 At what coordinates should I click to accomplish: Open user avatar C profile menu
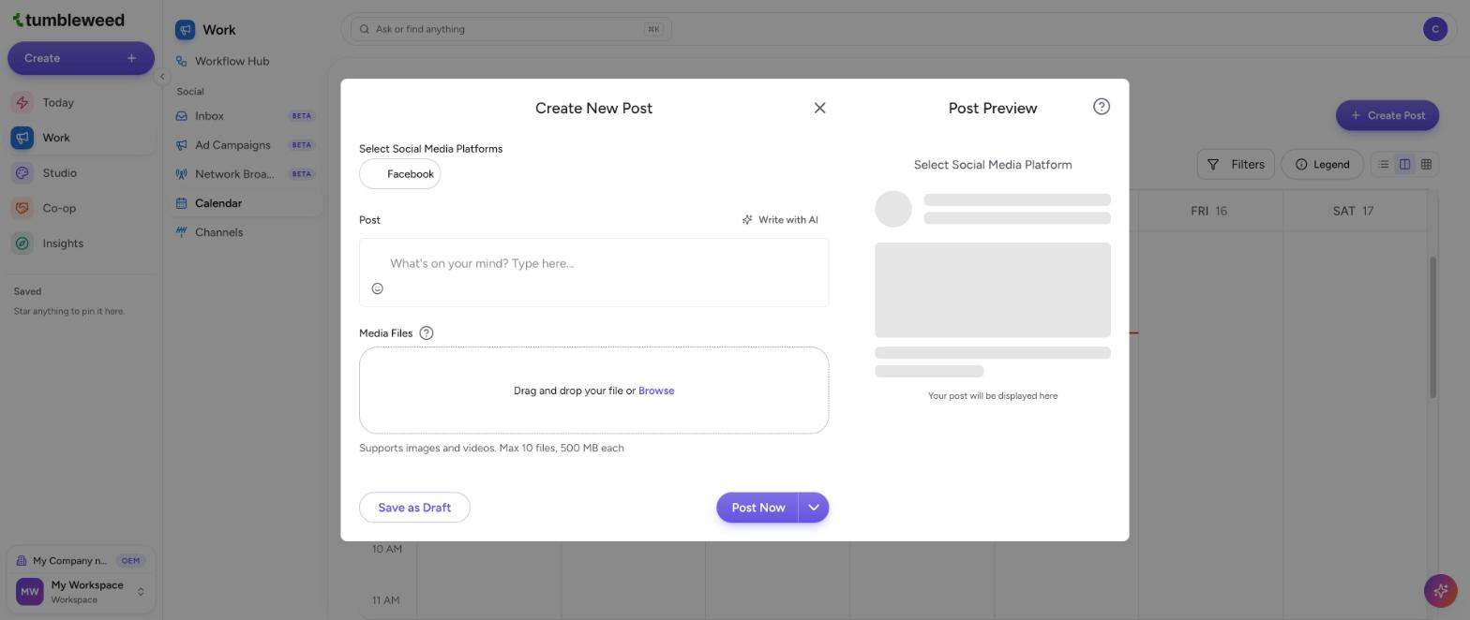pos(1434,29)
